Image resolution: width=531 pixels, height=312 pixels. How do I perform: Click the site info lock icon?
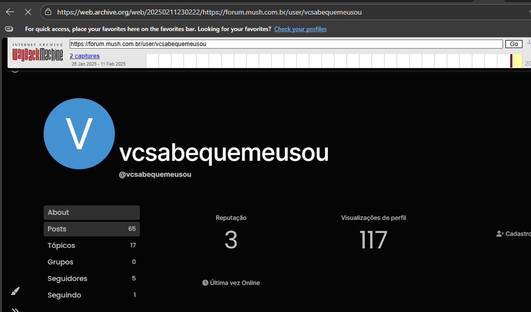pyautogui.click(x=48, y=12)
